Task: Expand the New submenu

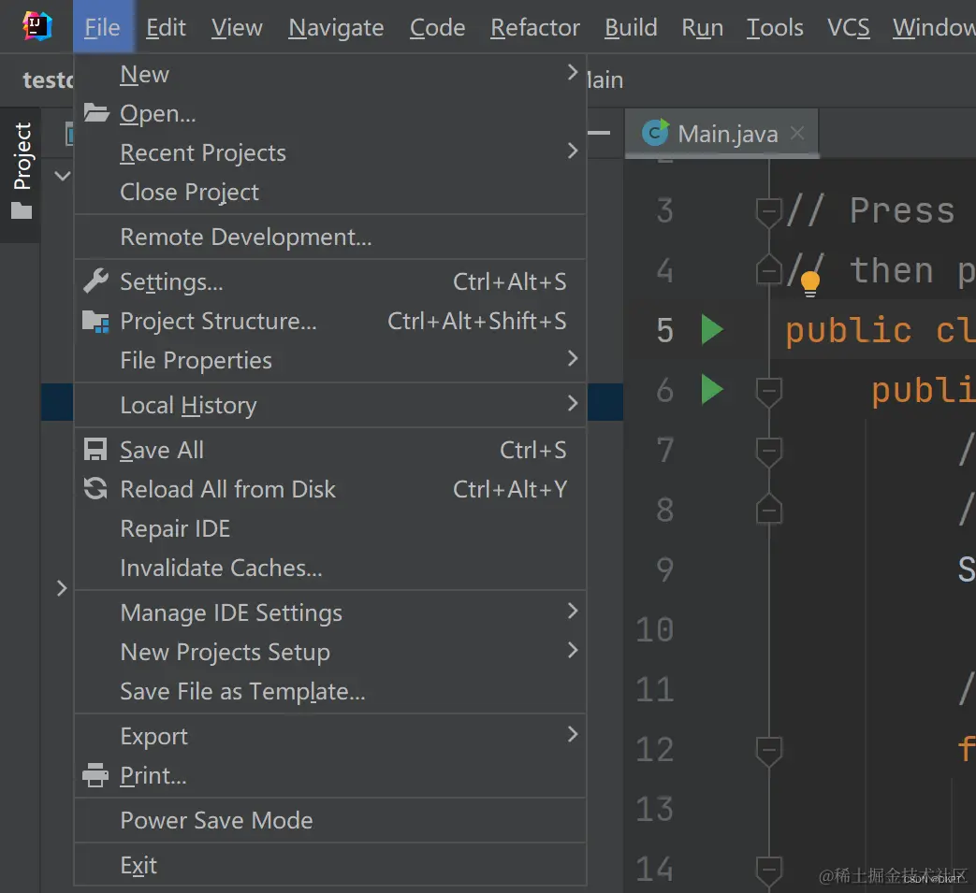Action: tap(144, 74)
